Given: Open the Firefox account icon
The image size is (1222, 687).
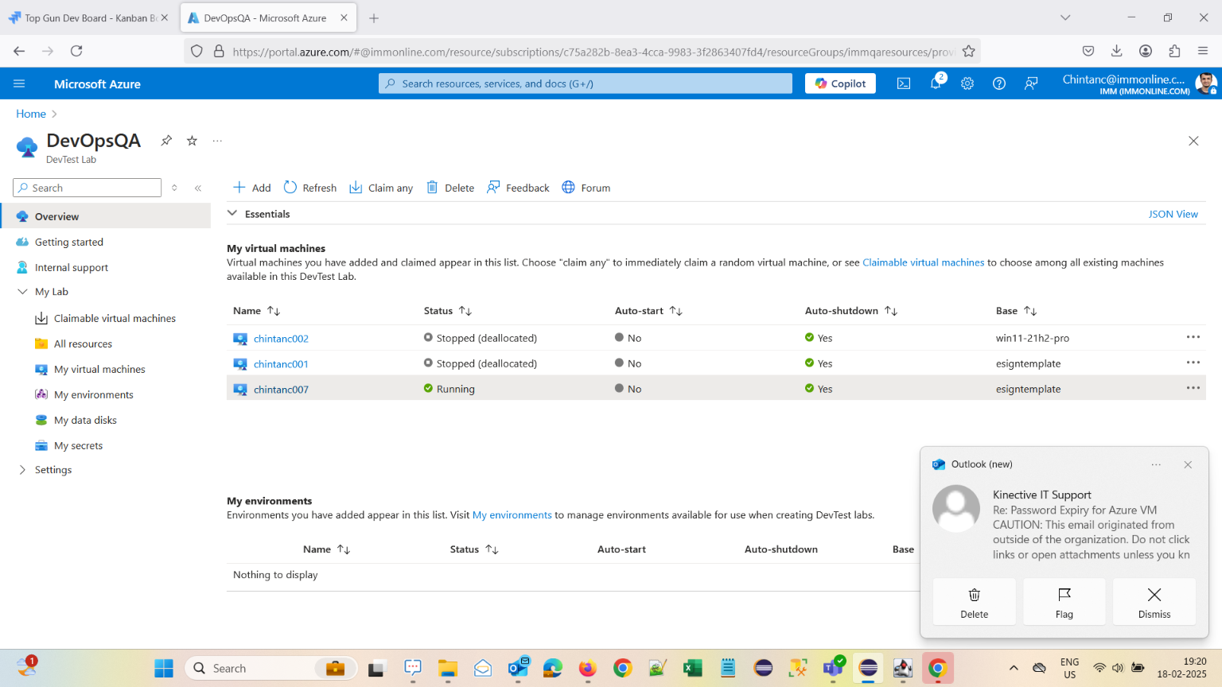Looking at the screenshot, I should [x=1146, y=51].
